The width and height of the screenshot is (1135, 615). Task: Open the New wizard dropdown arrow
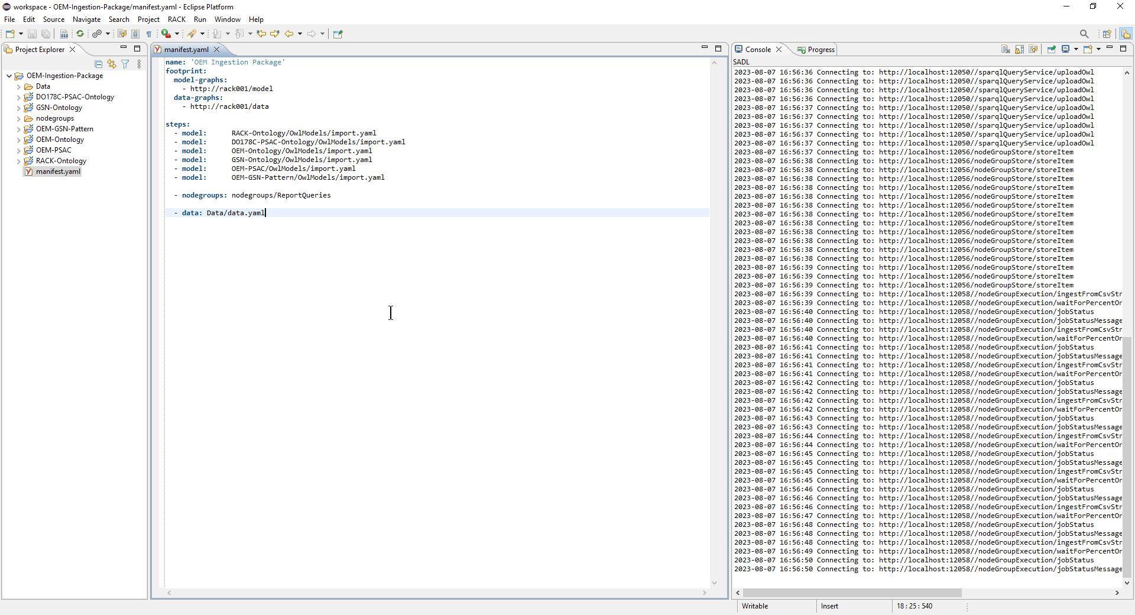pyautogui.click(x=21, y=34)
